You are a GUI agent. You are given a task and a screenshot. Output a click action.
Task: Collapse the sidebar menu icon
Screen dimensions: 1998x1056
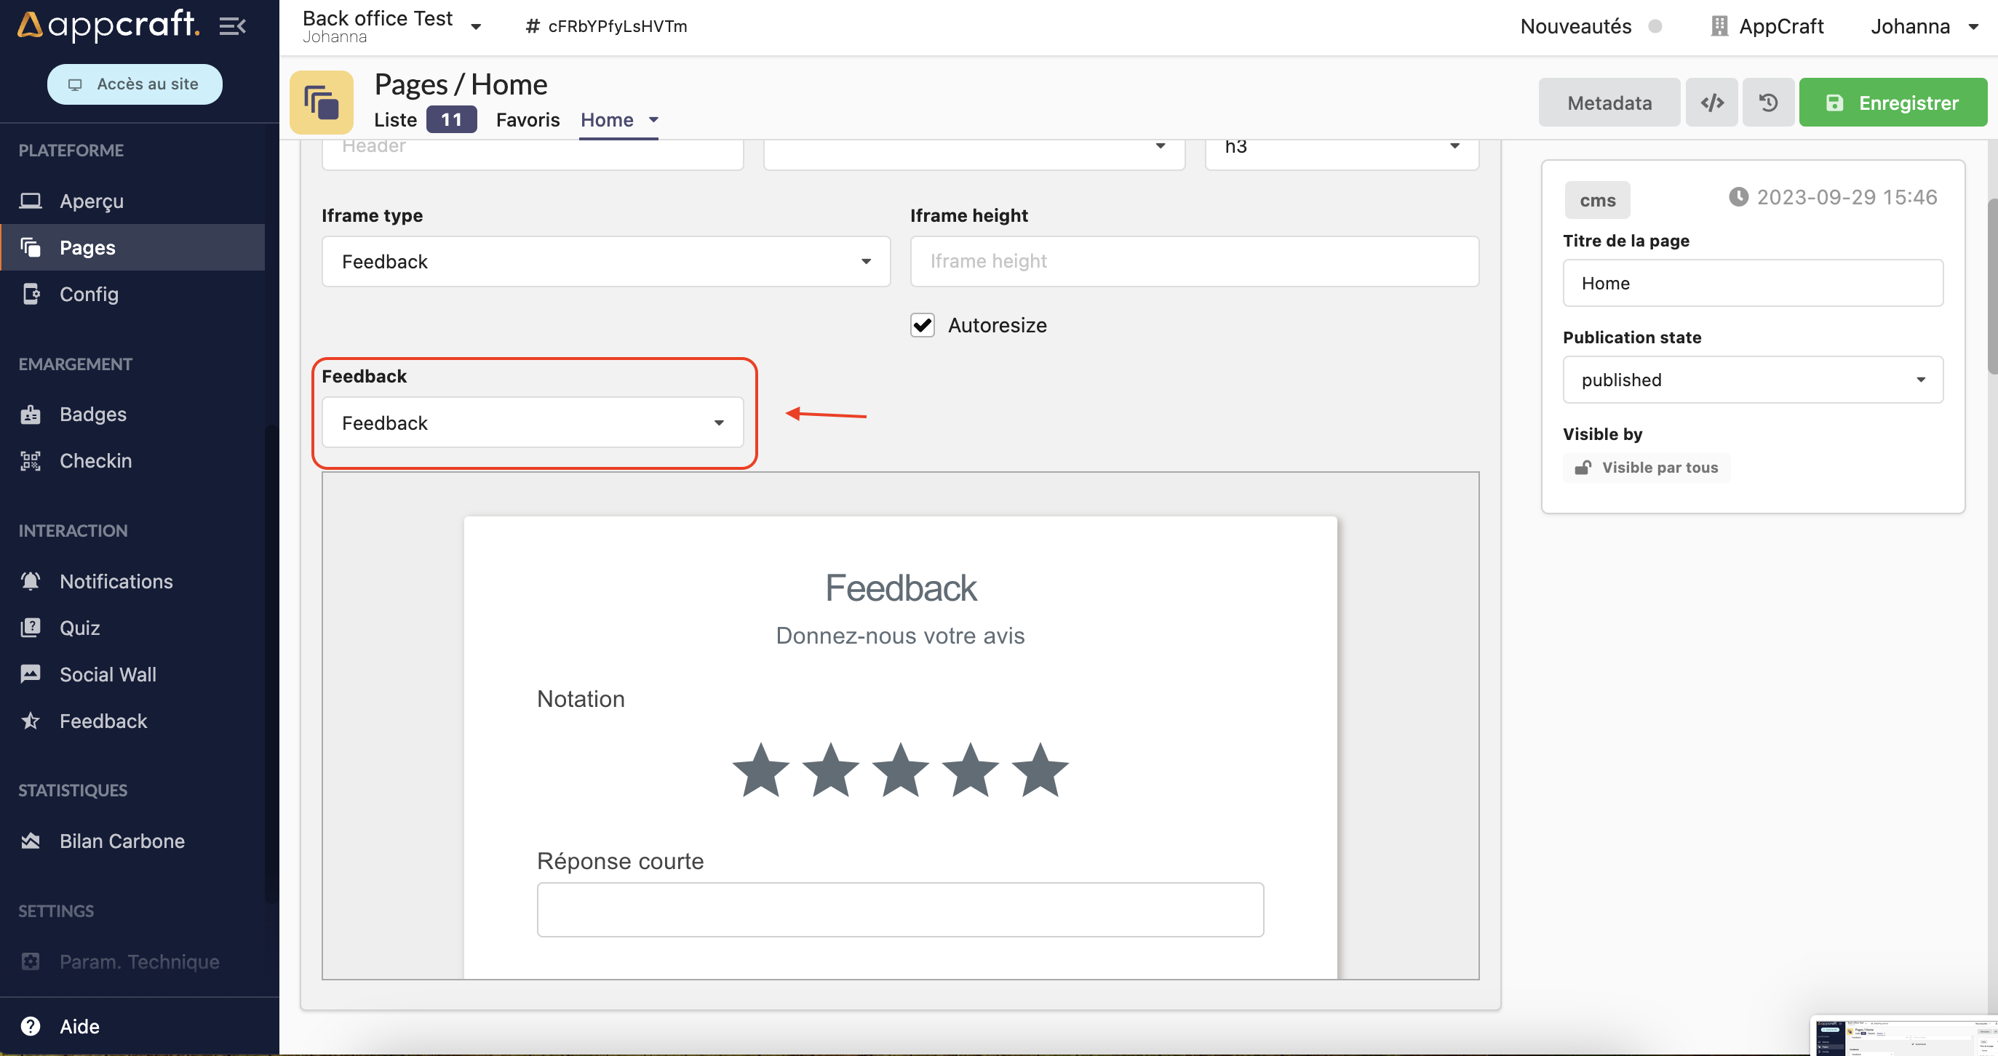(x=232, y=25)
